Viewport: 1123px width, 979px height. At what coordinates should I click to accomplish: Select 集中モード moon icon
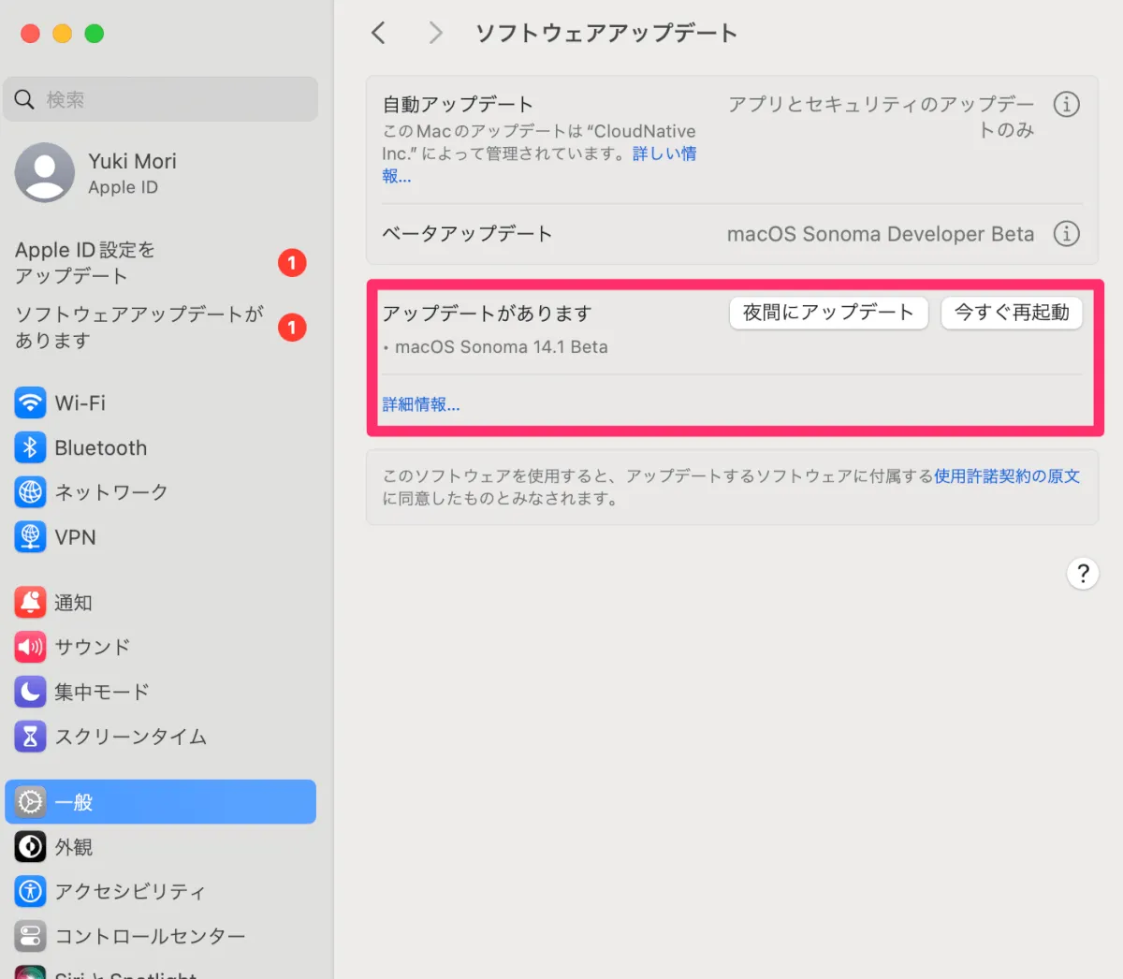pyautogui.click(x=30, y=692)
